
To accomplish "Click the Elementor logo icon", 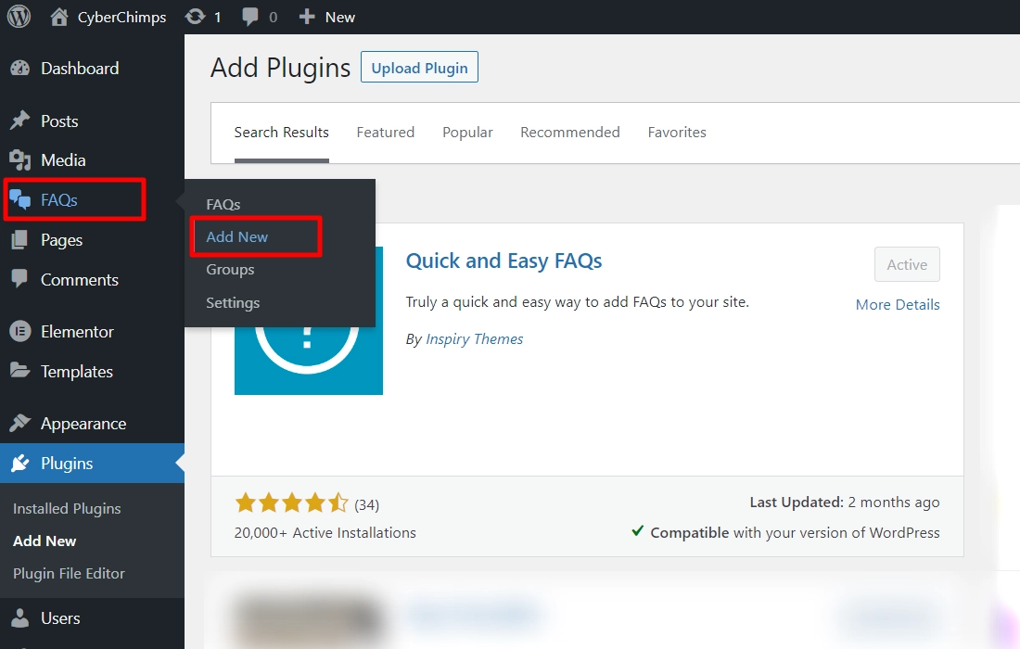I will (20, 332).
